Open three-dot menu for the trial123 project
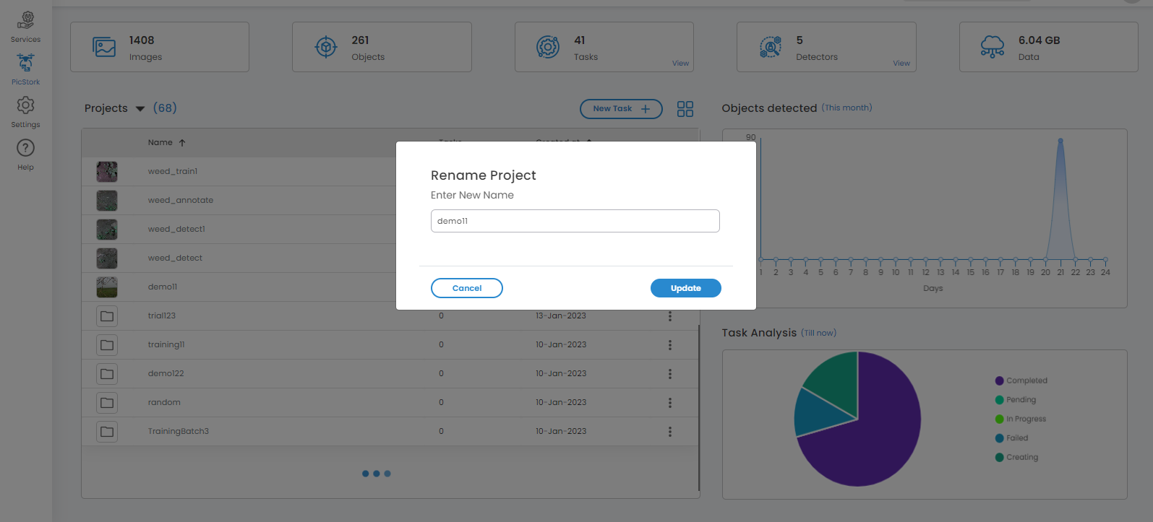The image size is (1153, 522). pos(669,316)
